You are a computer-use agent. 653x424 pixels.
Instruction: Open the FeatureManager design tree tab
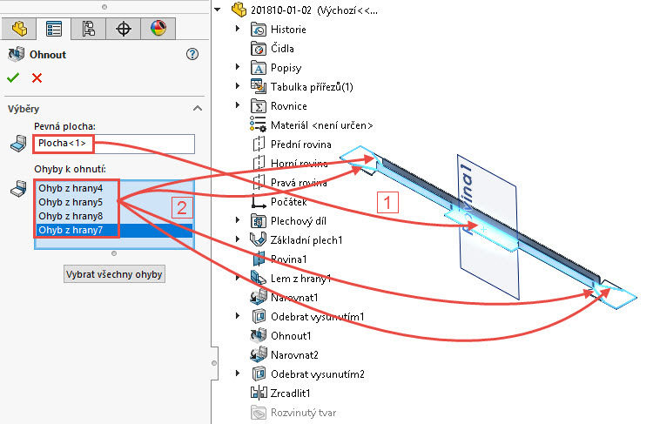point(19,29)
